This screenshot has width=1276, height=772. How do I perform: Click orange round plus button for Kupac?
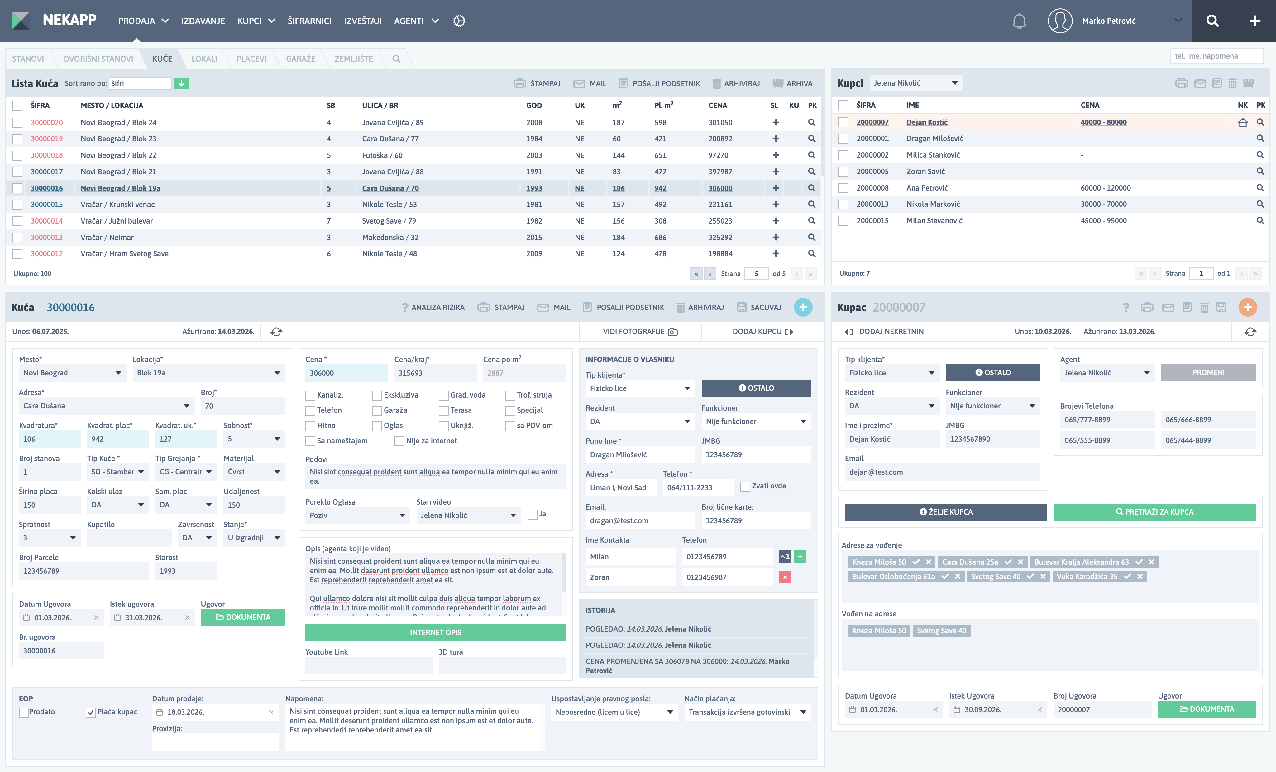coord(1248,307)
